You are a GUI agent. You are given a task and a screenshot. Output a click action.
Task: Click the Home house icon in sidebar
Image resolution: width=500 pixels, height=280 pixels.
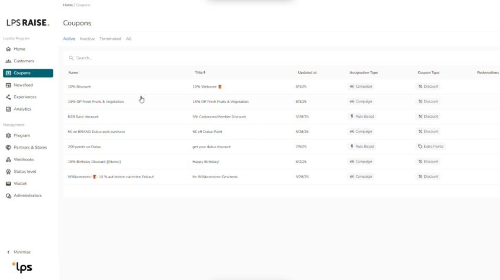pos(8,49)
